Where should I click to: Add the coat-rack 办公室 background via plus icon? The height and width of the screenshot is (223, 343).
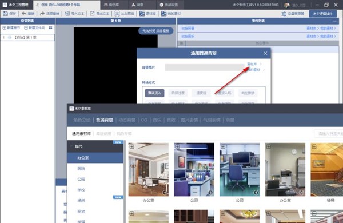click(132, 146)
